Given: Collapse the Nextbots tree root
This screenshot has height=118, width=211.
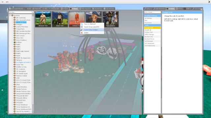Looking at the screenshot, I should pos(10,15).
